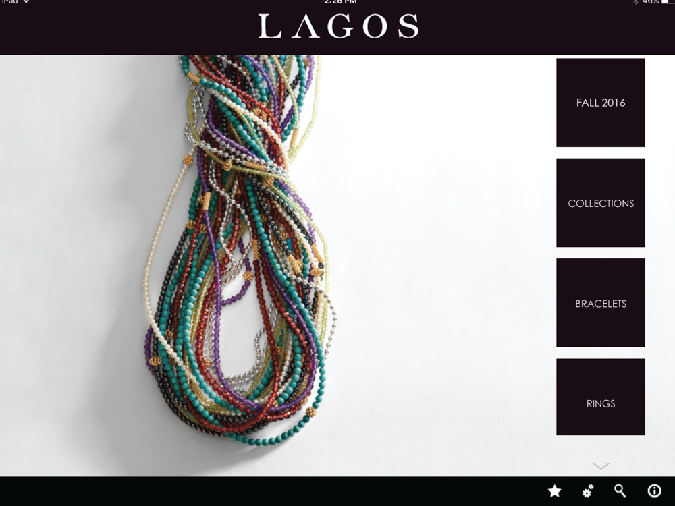
Task: Select the RINGS category tile
Action: (x=601, y=397)
